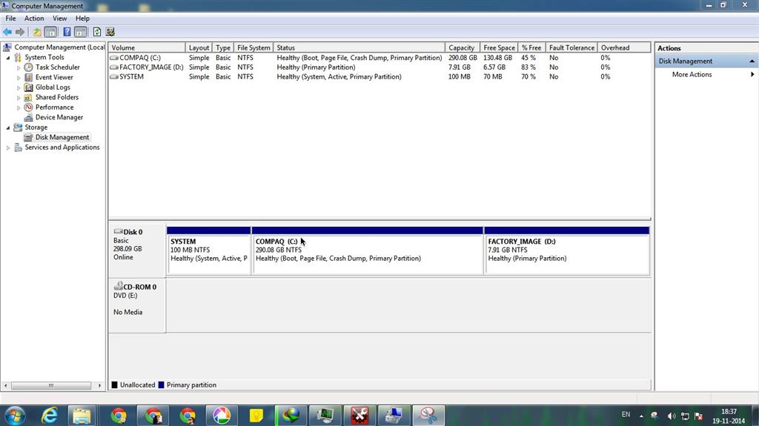Open Help via the question mark icon
Image resolution: width=759 pixels, height=426 pixels.
(x=67, y=32)
